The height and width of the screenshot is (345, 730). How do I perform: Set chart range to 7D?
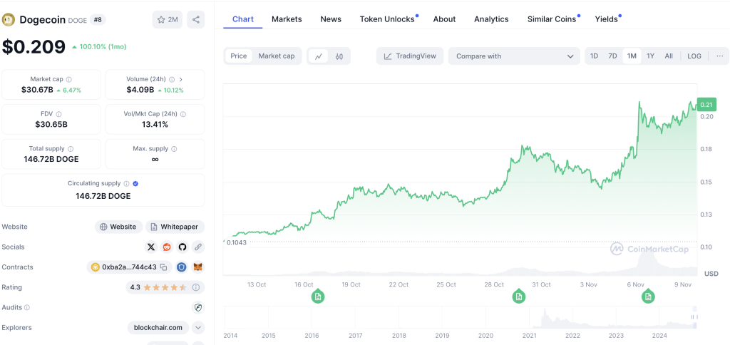point(612,56)
